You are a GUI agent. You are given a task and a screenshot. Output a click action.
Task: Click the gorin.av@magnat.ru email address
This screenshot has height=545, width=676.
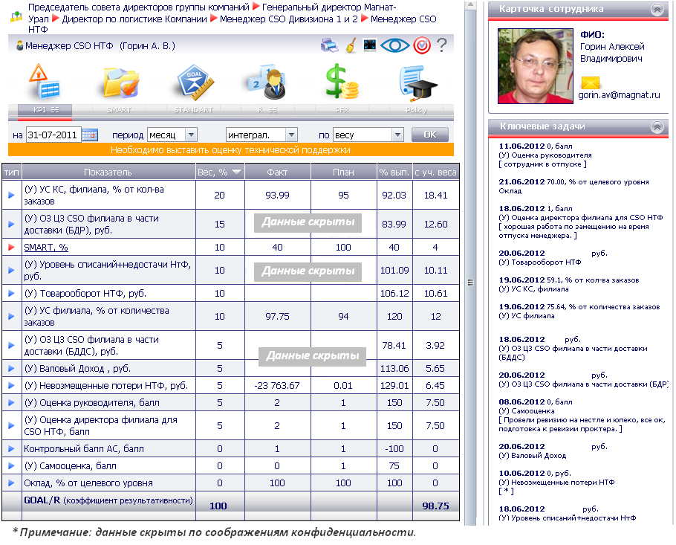pyautogui.click(x=619, y=95)
